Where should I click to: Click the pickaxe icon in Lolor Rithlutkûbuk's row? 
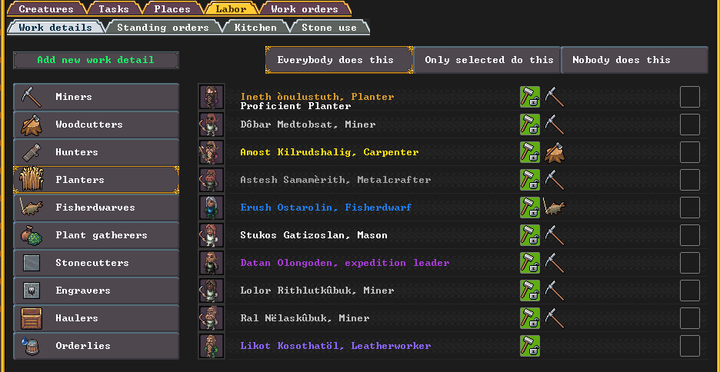pos(555,291)
